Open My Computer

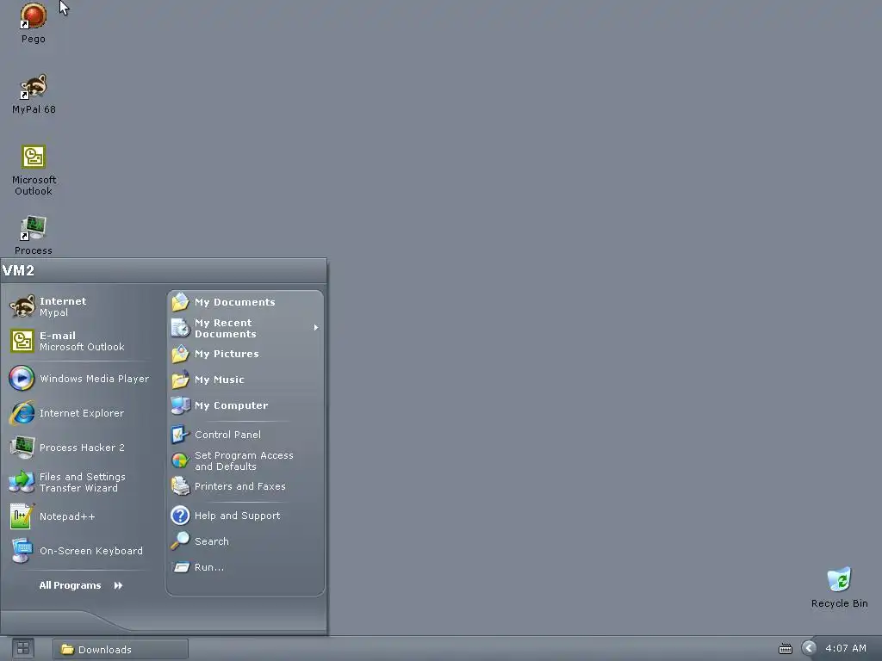[245, 406]
